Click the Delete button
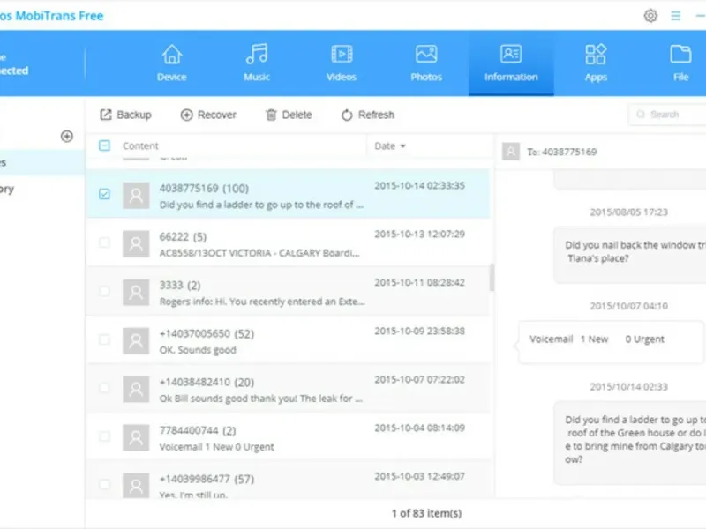 [x=289, y=115]
